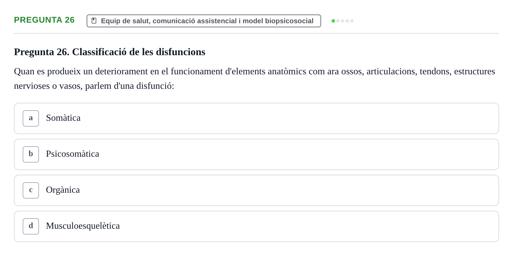Choose the Somàtica answer option

pos(256,118)
